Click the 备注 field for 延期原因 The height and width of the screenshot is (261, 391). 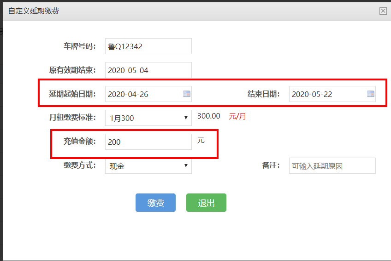tap(332, 165)
